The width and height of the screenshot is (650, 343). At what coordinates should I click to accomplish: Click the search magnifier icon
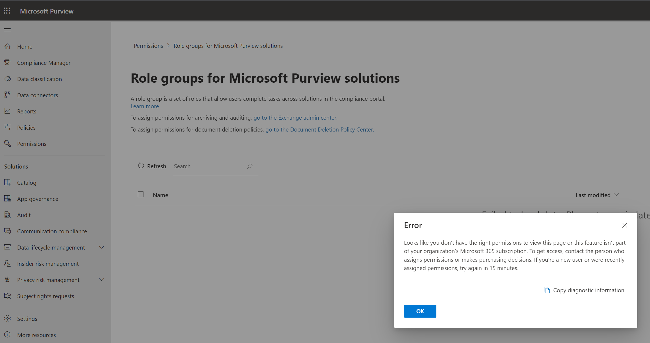pyautogui.click(x=250, y=166)
